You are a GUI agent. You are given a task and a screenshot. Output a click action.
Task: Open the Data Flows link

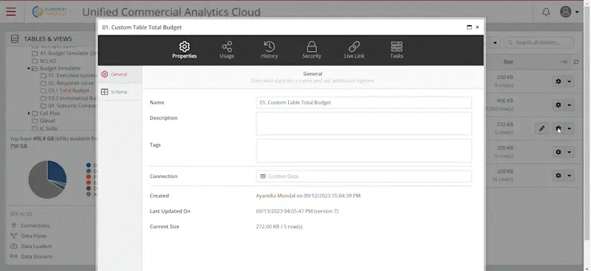(33, 236)
